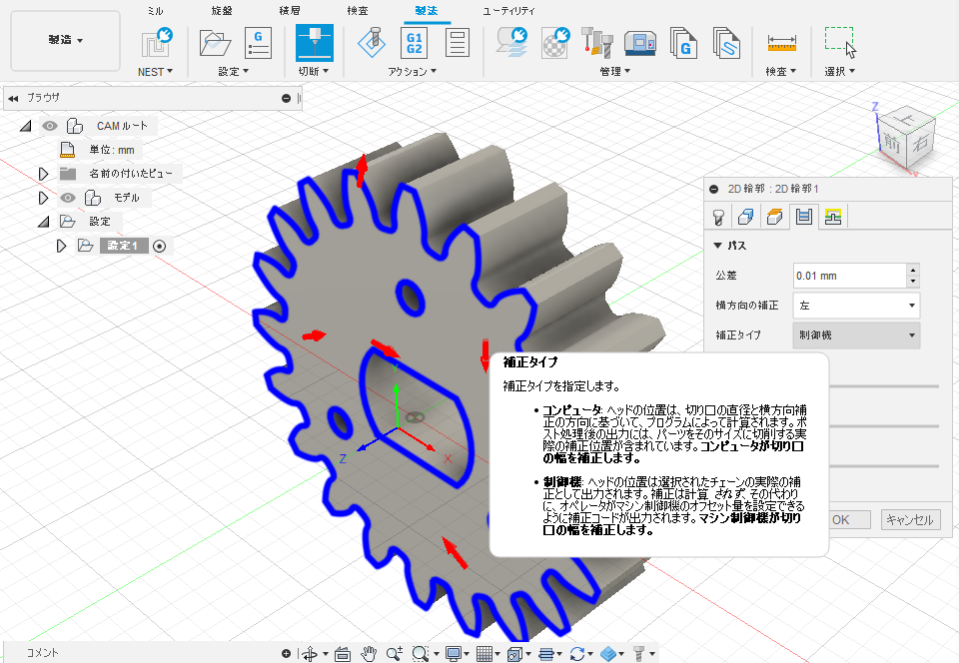This screenshot has width=959, height=663.
Task: Open the アクション dropdown menu
Action: coord(413,72)
